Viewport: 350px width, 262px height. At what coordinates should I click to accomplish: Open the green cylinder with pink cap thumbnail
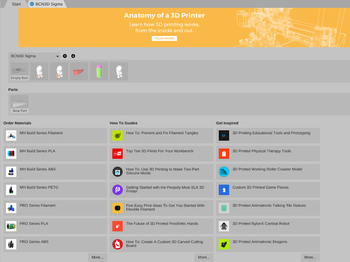pos(99,71)
